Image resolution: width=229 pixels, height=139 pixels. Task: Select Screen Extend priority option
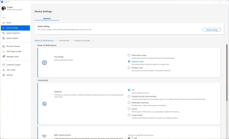point(129,115)
